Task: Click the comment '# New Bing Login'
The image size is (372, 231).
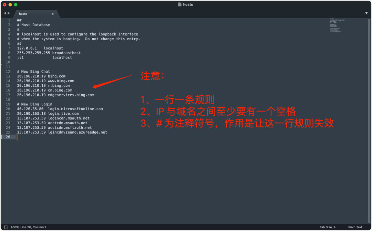Action: click(35, 104)
